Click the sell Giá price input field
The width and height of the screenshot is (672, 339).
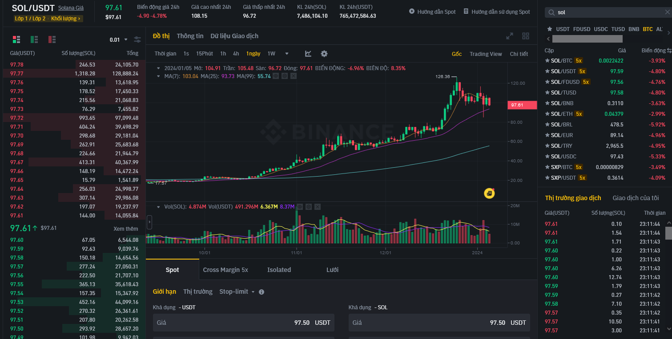439,323
